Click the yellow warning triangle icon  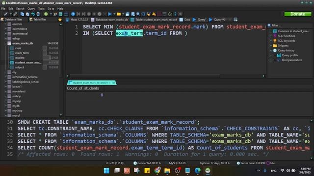pos(154,14)
